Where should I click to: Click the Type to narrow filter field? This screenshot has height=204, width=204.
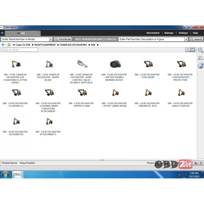point(20,50)
